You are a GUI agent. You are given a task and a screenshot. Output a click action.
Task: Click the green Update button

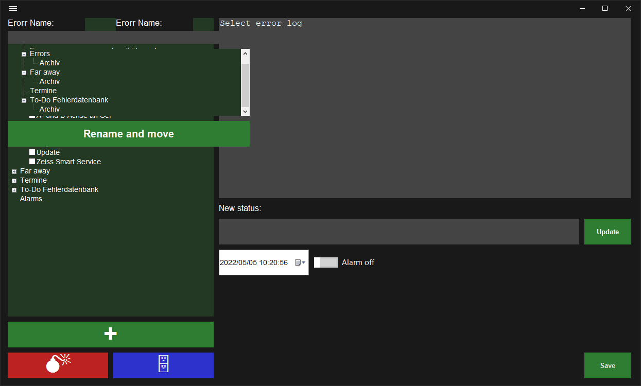[x=607, y=232]
